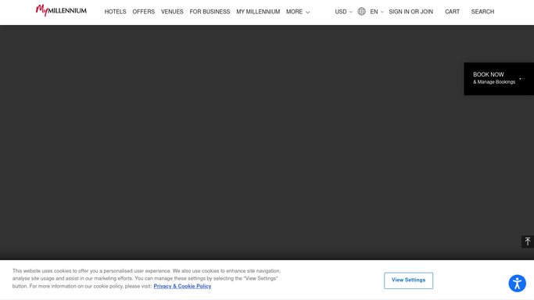Go to the Venues page

(x=172, y=12)
